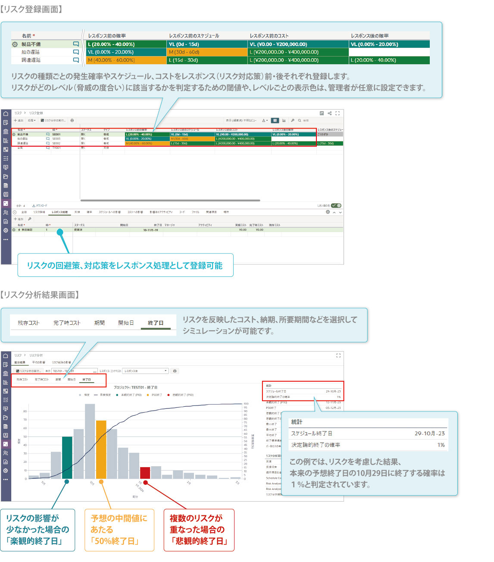Click the print icon beside レスポンス後 dropdown
This screenshot has height=562, width=494.
point(175,371)
